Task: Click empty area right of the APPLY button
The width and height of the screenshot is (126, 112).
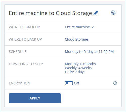Action: point(91,98)
